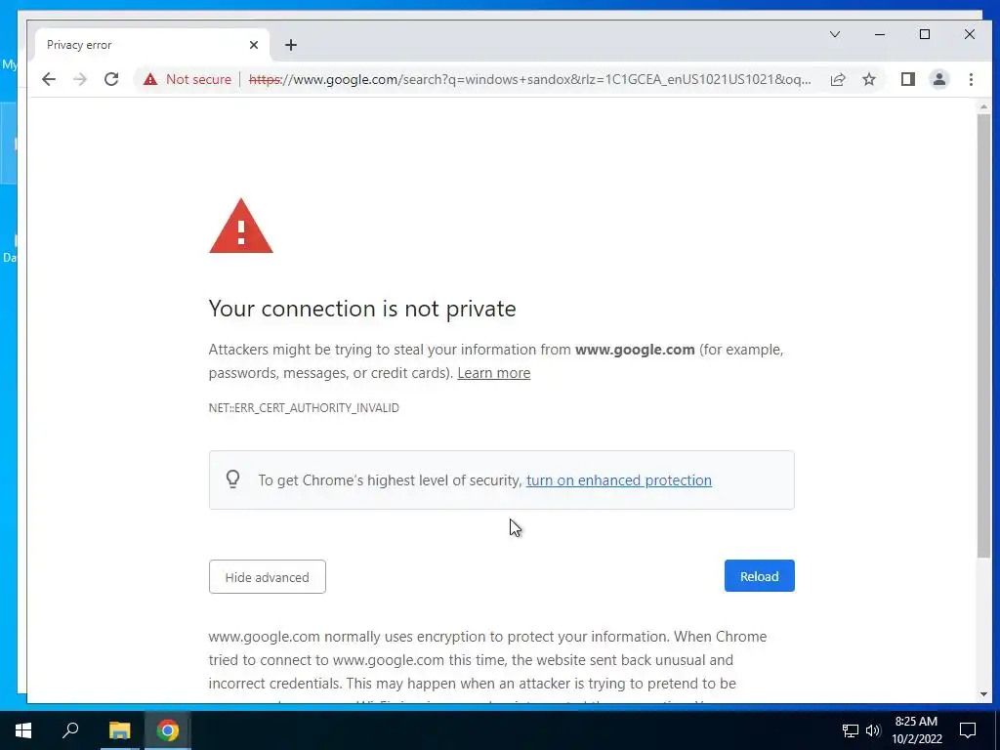This screenshot has height=750, width=1000.
Task: Expand the tab search chevron
Action: [834, 34]
